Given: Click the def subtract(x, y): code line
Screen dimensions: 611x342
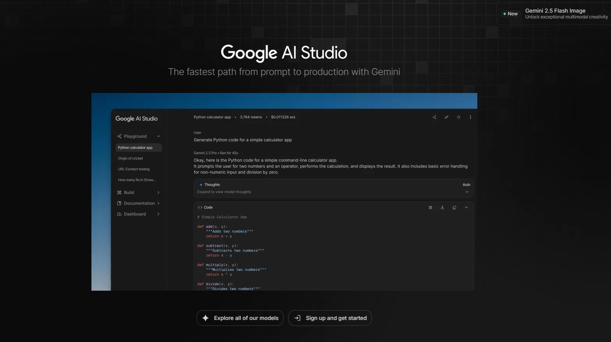Looking at the screenshot, I should coord(218,246).
